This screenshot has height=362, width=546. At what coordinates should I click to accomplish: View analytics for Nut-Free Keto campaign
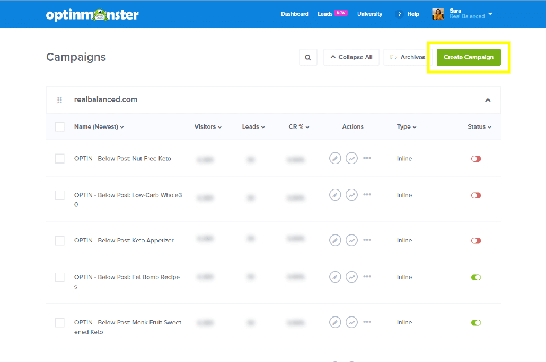pyautogui.click(x=351, y=159)
